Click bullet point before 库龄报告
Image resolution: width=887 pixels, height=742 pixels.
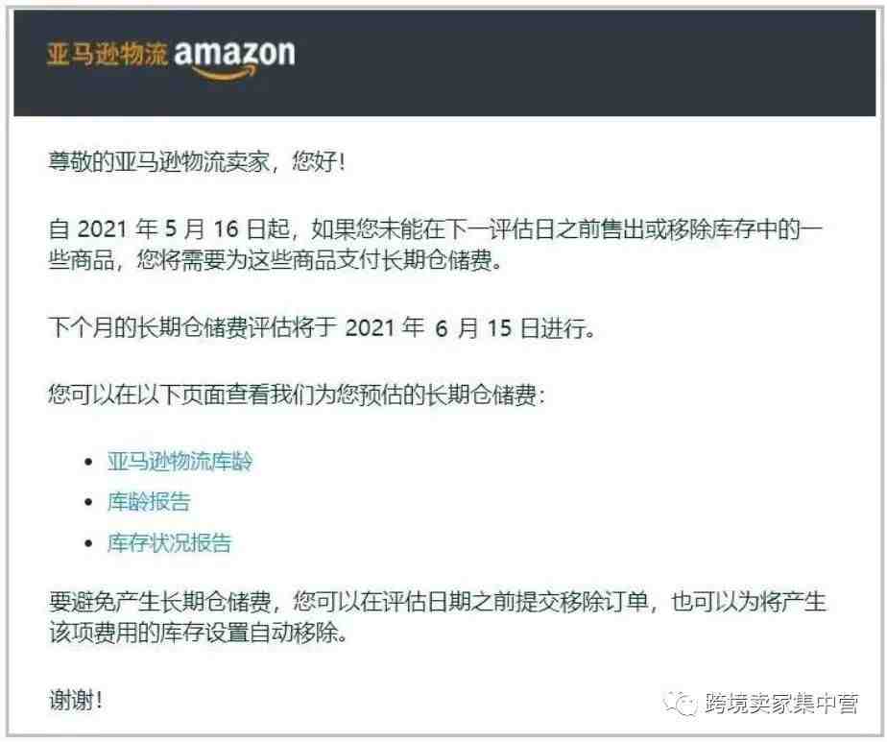pyautogui.click(x=88, y=502)
